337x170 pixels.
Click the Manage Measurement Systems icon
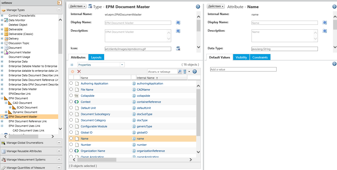(3, 160)
